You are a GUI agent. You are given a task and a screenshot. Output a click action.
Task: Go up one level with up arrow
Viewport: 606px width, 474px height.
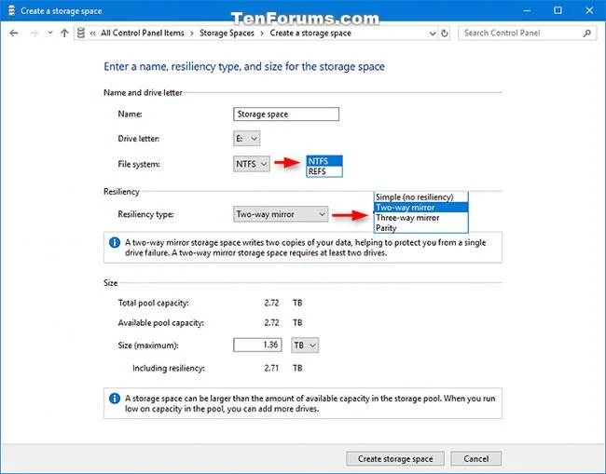tap(64, 34)
